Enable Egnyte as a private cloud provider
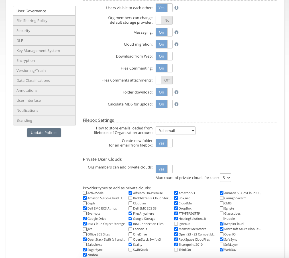The image size is (289, 258). (x=221, y=208)
